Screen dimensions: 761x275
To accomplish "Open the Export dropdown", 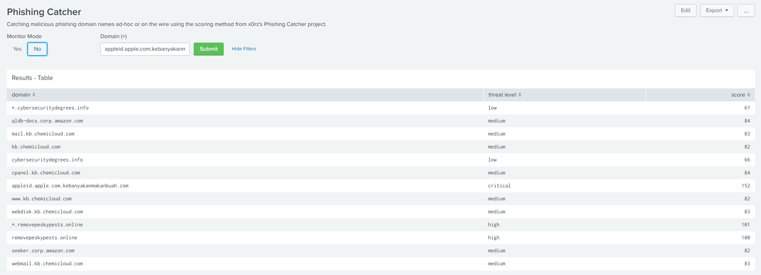I will pyautogui.click(x=717, y=11).
